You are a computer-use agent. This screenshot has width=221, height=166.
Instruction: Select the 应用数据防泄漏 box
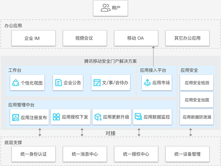197,117
